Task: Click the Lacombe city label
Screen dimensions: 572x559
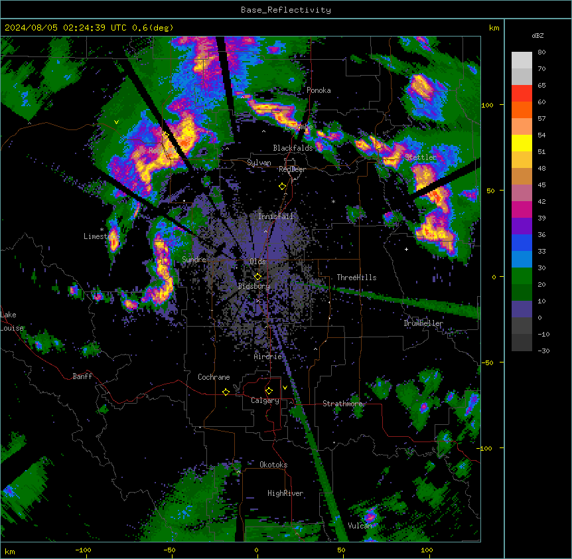Action: [299, 127]
